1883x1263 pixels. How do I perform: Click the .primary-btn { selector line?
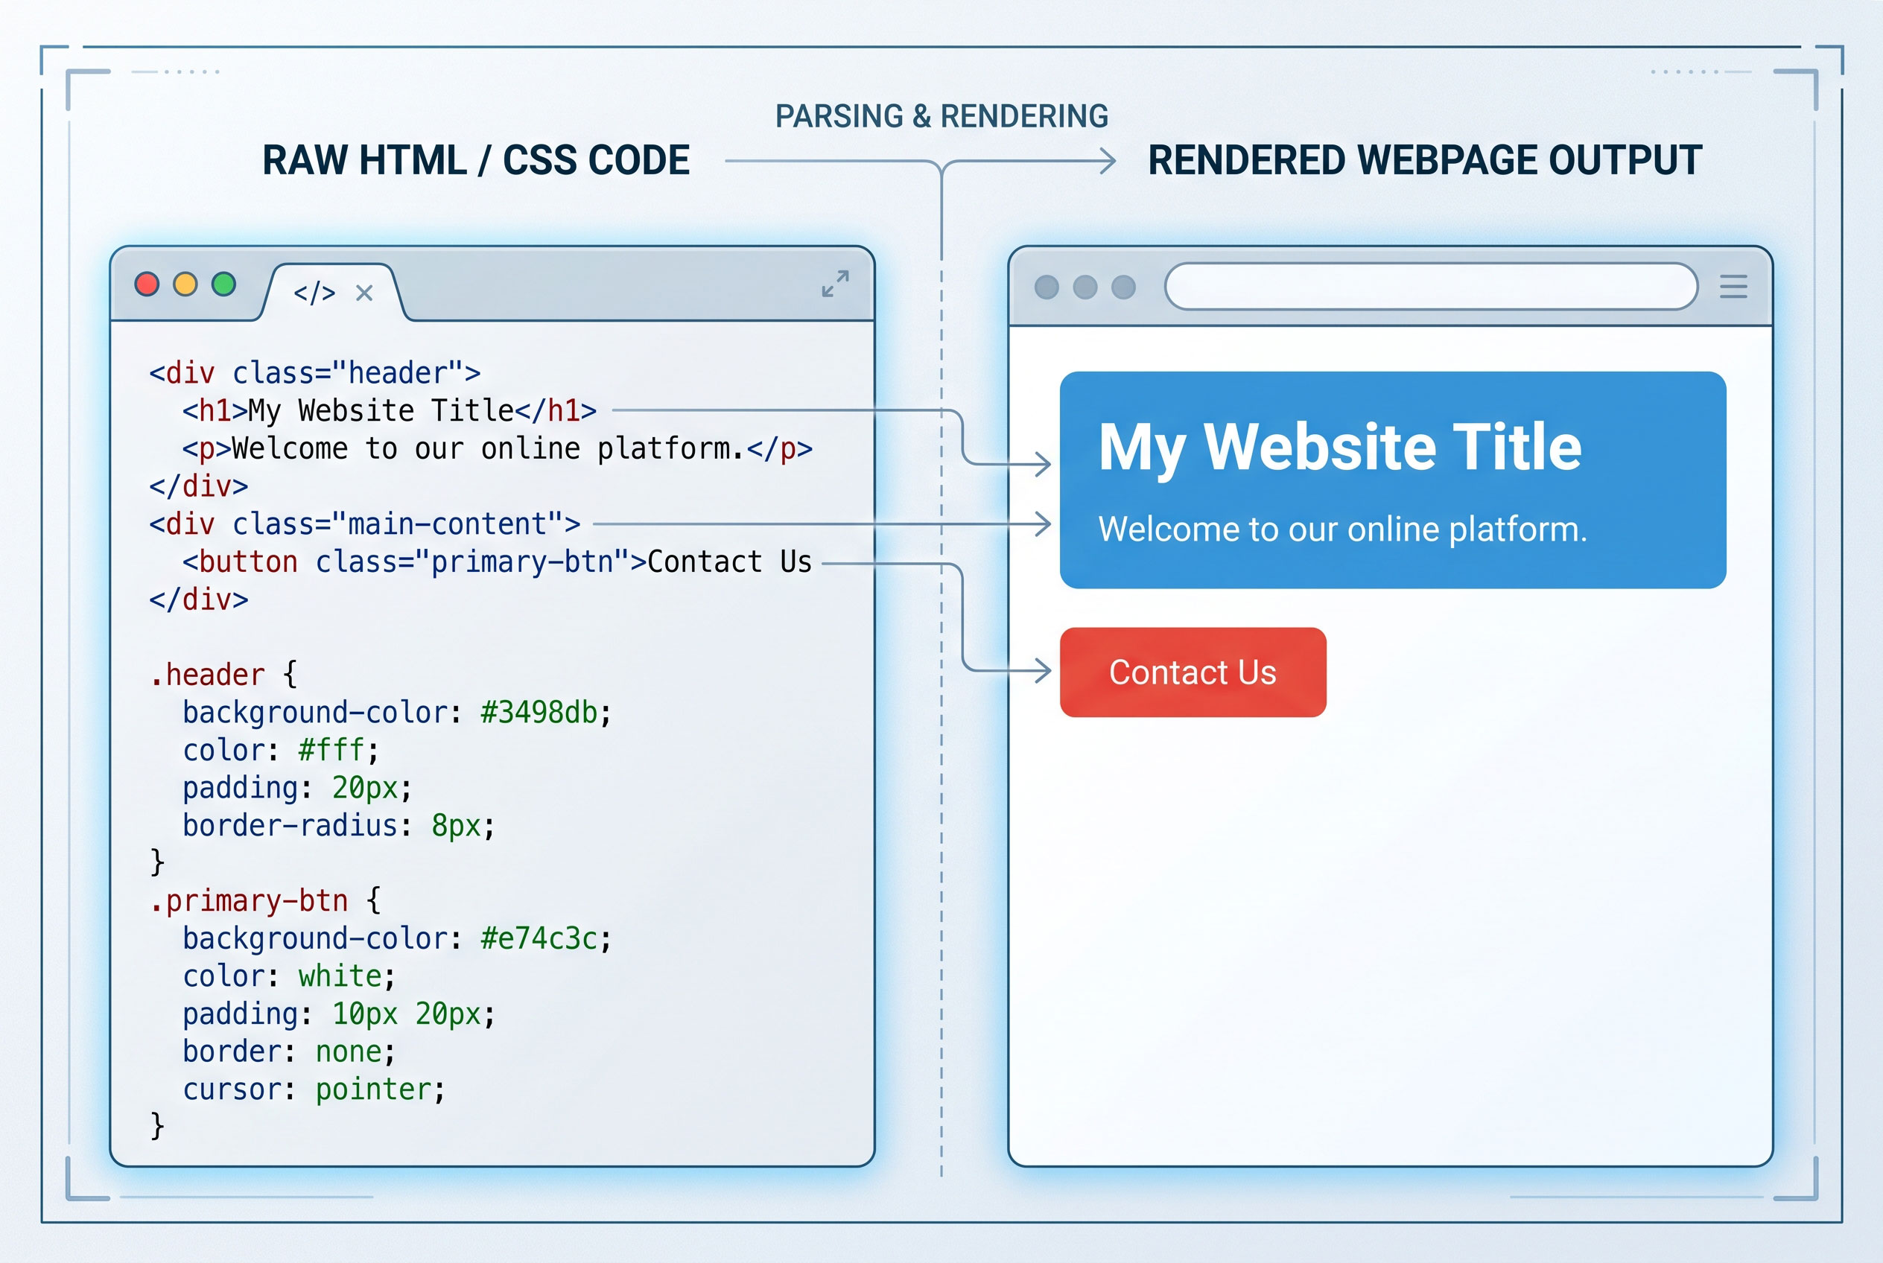click(x=265, y=900)
